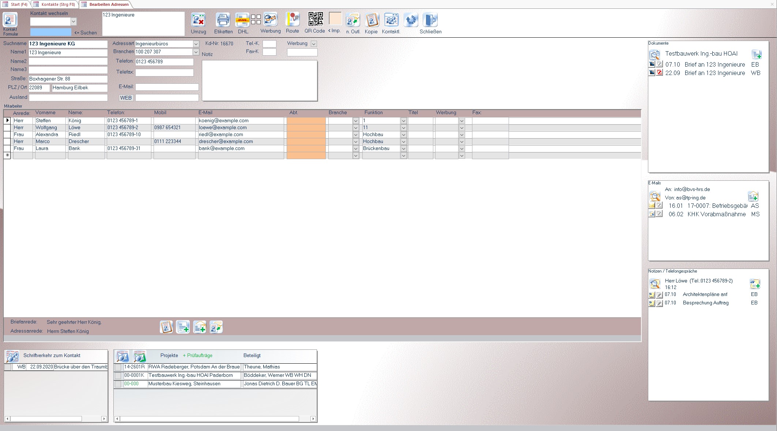
Task: Expand Funktion dropdown for Laura Bank
Action: pyautogui.click(x=403, y=149)
